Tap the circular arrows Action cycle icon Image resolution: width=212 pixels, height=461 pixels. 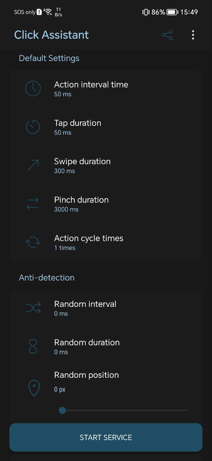pos(33,242)
